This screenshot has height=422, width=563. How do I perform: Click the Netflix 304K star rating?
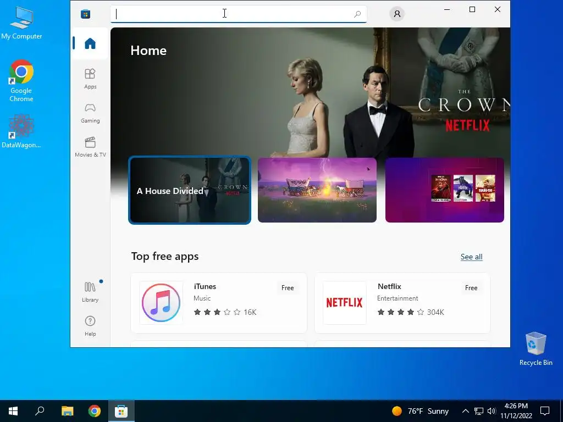[x=411, y=312]
